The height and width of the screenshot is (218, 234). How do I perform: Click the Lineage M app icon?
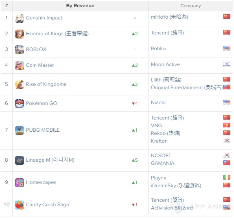pyautogui.click(x=20, y=160)
